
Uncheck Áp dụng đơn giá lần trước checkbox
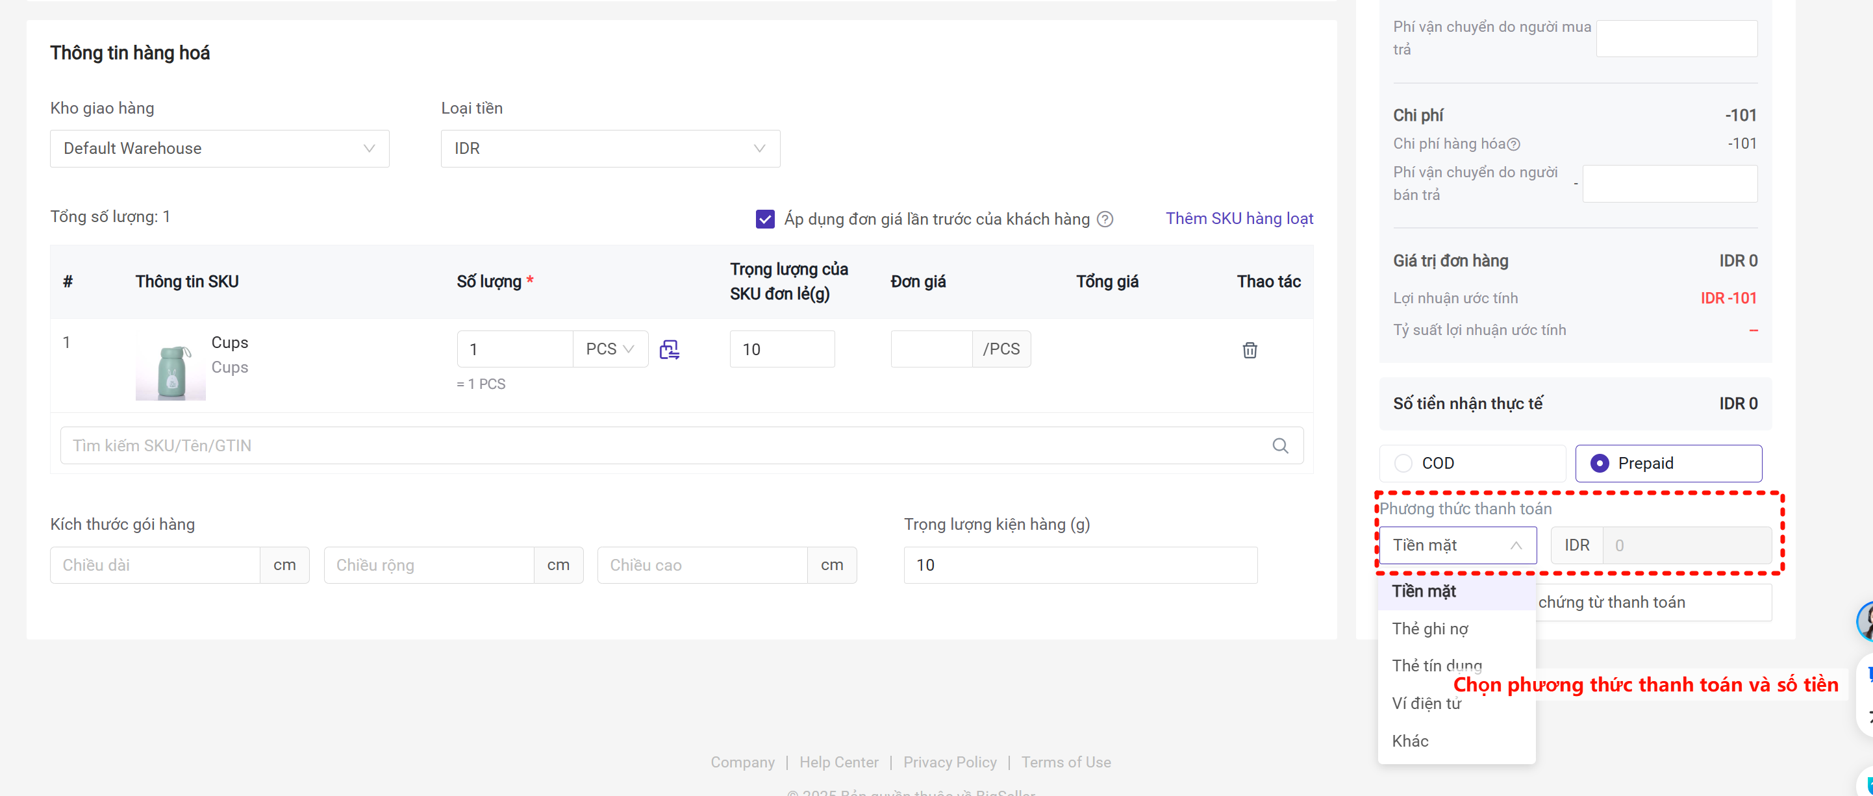[765, 219]
